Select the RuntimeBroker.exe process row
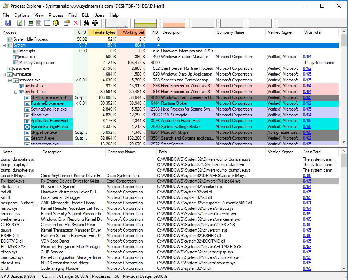This screenshot has width=348, height=280. coord(47,103)
